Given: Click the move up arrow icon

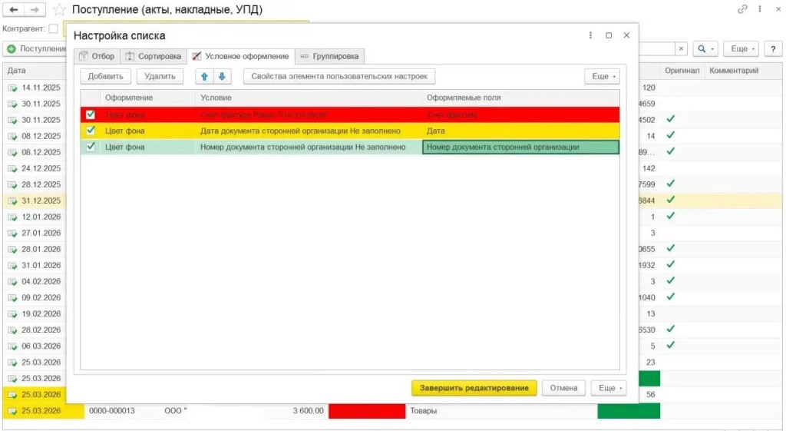Looking at the screenshot, I should tap(205, 77).
